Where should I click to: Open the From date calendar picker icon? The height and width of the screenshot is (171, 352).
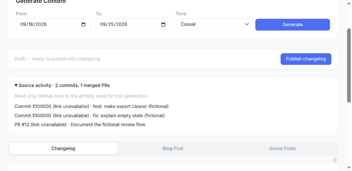point(83,25)
